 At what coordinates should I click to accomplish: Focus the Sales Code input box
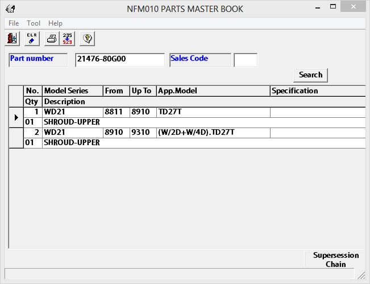coord(246,60)
